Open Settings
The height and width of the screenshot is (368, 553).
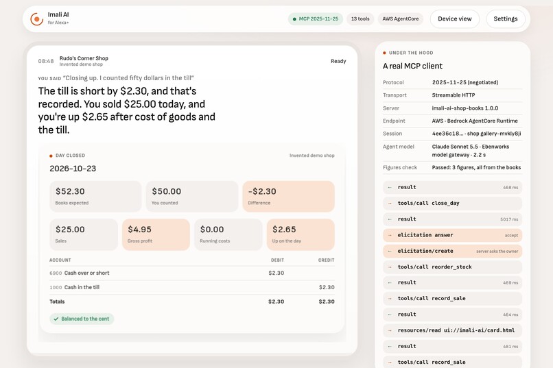click(506, 19)
